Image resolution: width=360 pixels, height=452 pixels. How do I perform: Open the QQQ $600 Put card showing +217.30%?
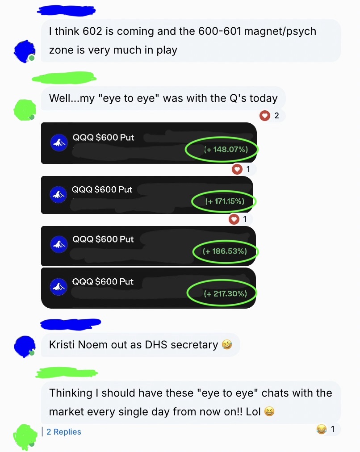coord(148,288)
